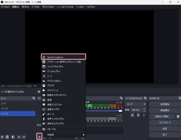Screen dimensions: 181x140
Task: Open the シーンコレクション(S) menu
Action: pos(65,7)
